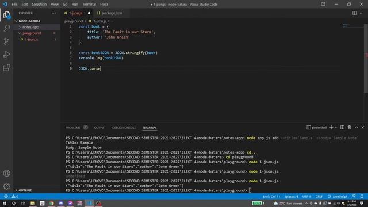
Task: Switch to the Output panel tab
Action: pyautogui.click(x=99, y=128)
